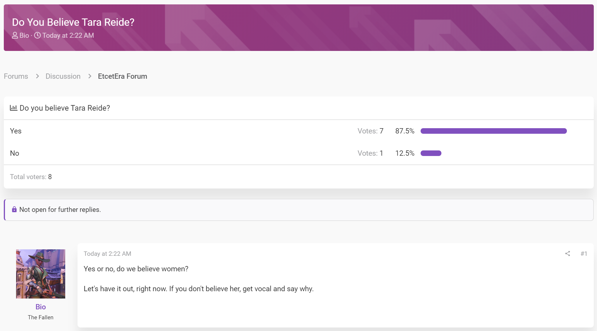Click the user icon beside Bio in header
Viewport: 597px width, 331px height.
pyautogui.click(x=15, y=35)
